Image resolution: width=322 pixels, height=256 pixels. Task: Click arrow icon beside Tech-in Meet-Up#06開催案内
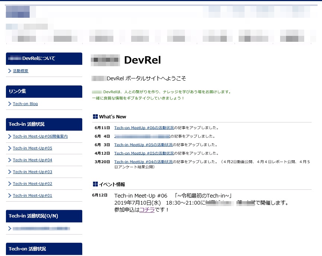[x=10, y=136]
